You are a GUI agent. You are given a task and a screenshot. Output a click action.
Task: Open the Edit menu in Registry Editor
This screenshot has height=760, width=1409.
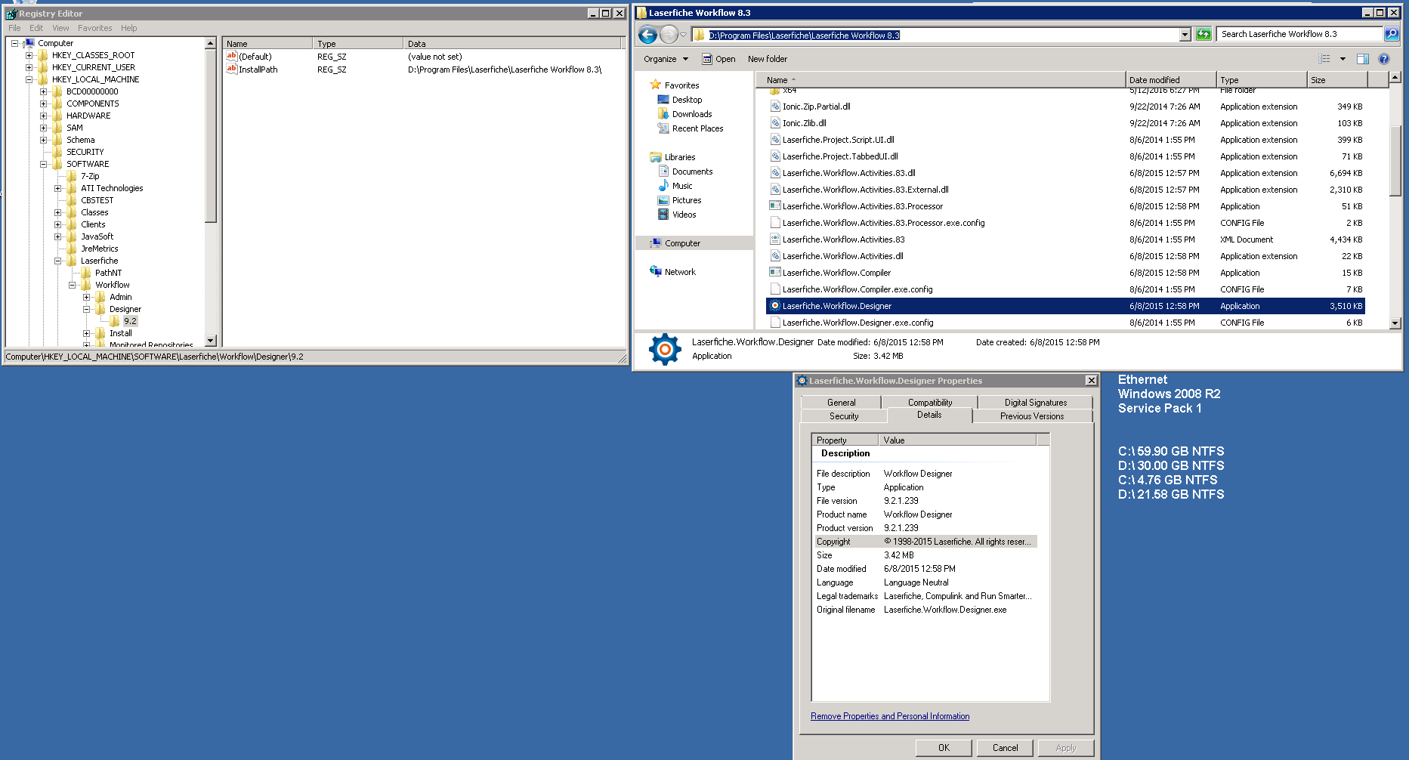(x=36, y=28)
